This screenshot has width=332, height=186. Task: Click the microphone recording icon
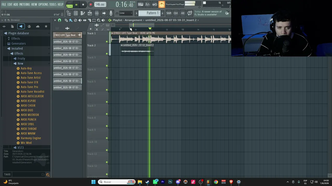click(x=111, y=13)
